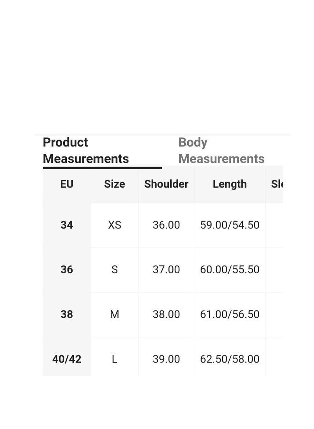Select length value 60.00/55.50
This screenshot has width=314, height=429.
point(230,270)
